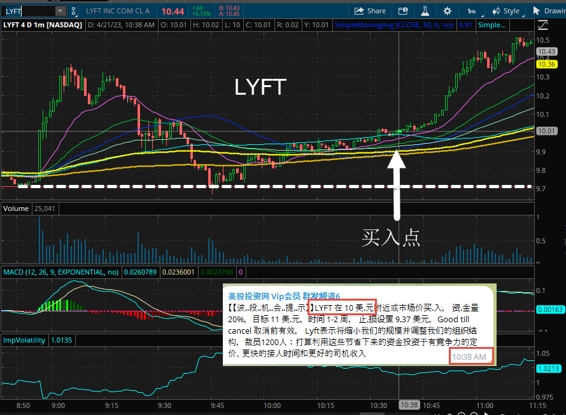
Task: Click the MACD average value 0.0236001
Action: pyautogui.click(x=178, y=272)
